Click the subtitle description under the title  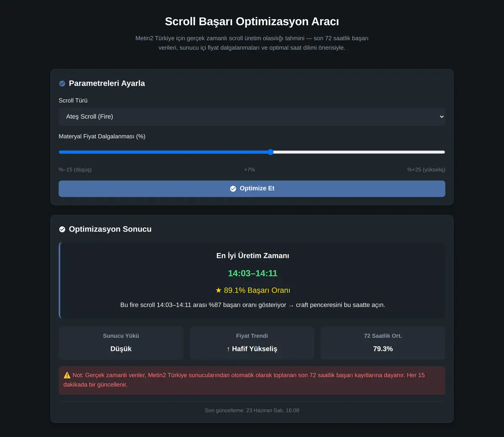tap(252, 43)
